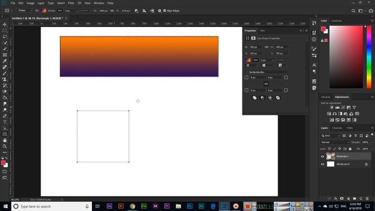Screen dimensions: 375x211
Task: Open the Opacity dropdown arrow
Action: 371,142
